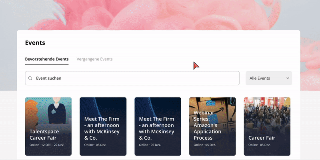Click the Events page heading

35,43
